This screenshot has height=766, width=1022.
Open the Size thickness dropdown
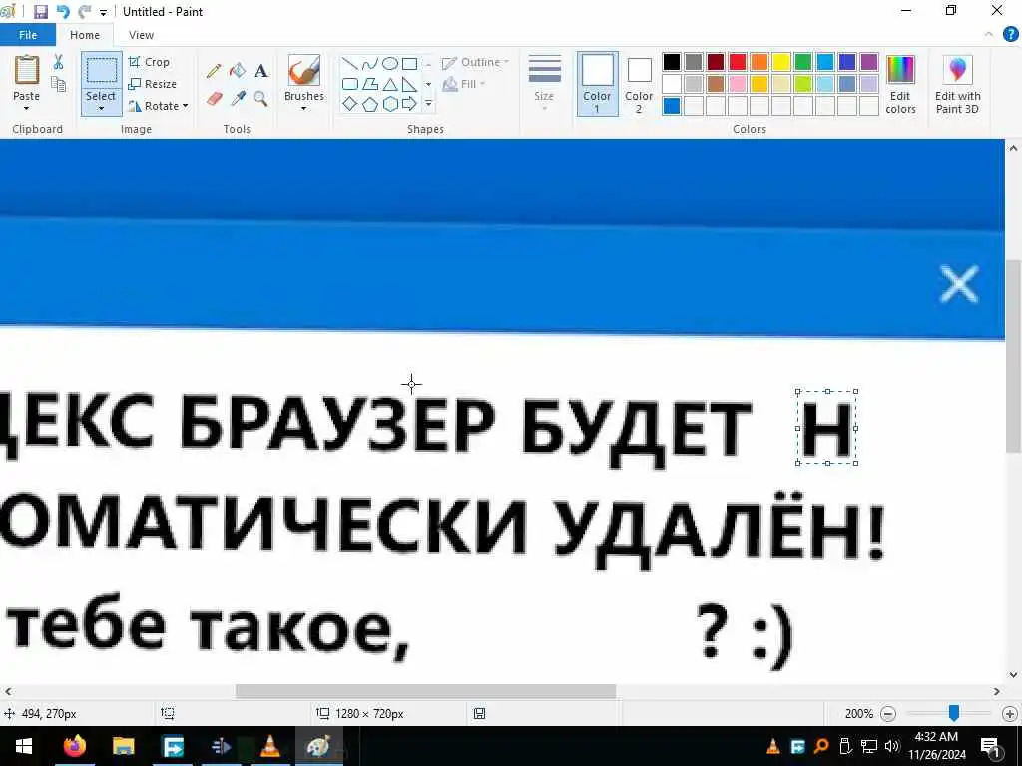click(x=544, y=82)
